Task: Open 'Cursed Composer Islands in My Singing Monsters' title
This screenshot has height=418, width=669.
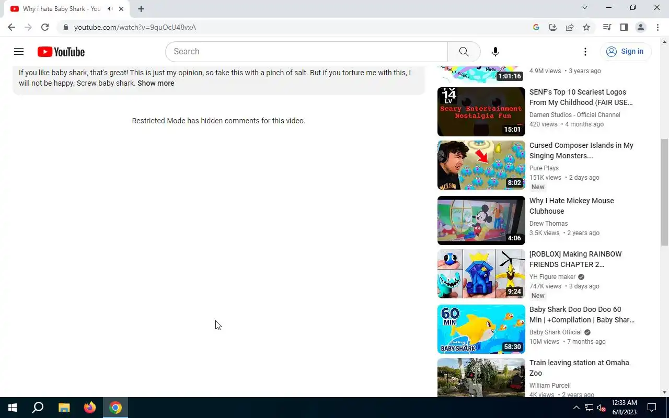Action: [x=581, y=150]
